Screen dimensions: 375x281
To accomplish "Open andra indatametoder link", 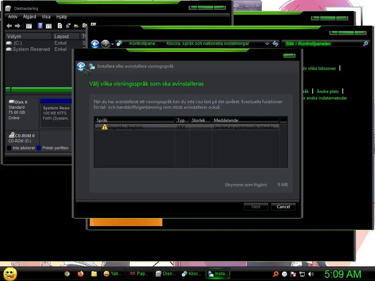I will coord(325,98).
